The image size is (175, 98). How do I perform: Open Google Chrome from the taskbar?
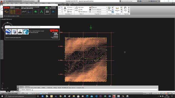pyautogui.click(x=60, y=96)
